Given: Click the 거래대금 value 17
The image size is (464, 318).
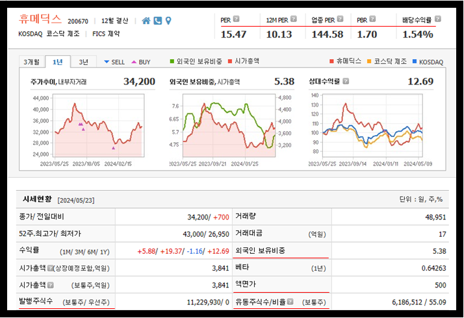Looking at the screenshot, I should pyautogui.click(x=443, y=234).
